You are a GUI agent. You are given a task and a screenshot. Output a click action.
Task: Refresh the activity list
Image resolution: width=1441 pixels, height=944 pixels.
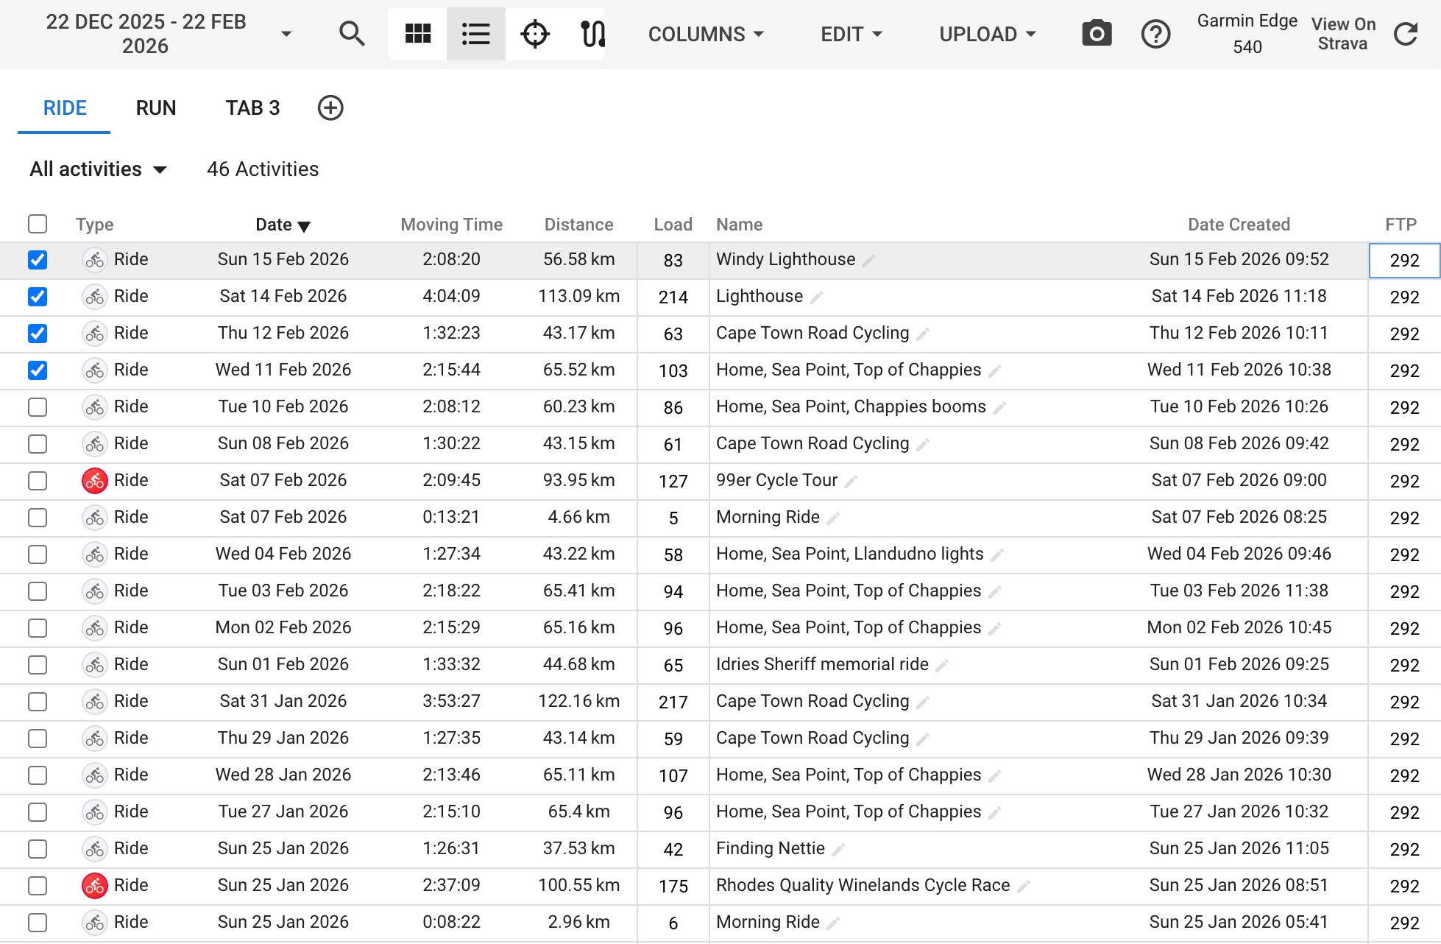[1406, 33]
